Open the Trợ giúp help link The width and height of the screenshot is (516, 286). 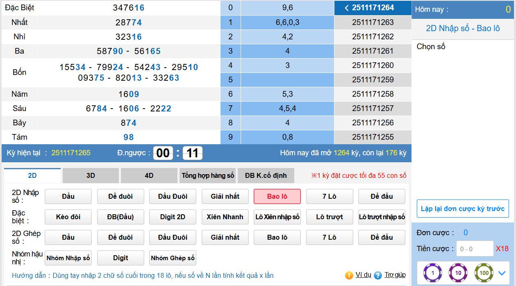(395, 275)
